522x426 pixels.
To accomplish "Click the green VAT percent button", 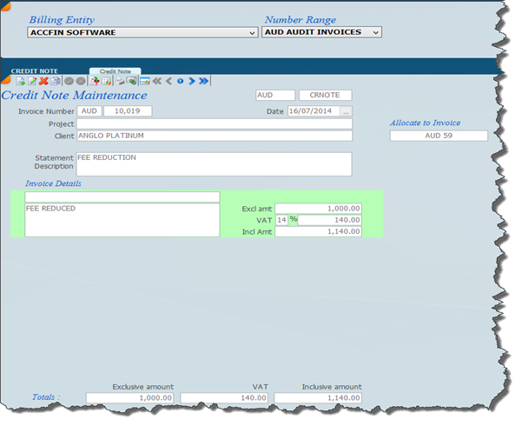I will click(294, 220).
